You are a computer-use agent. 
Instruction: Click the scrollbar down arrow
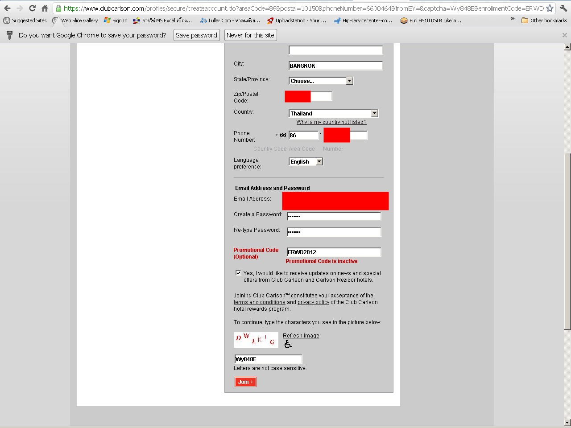coord(567,423)
